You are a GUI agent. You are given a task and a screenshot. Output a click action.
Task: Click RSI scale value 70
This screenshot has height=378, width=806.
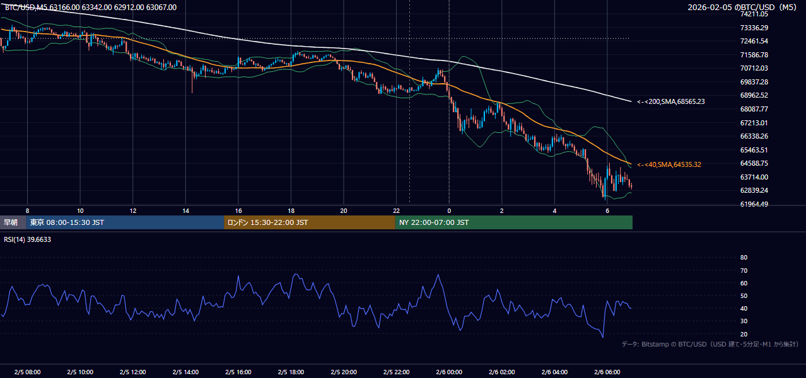tap(744, 270)
